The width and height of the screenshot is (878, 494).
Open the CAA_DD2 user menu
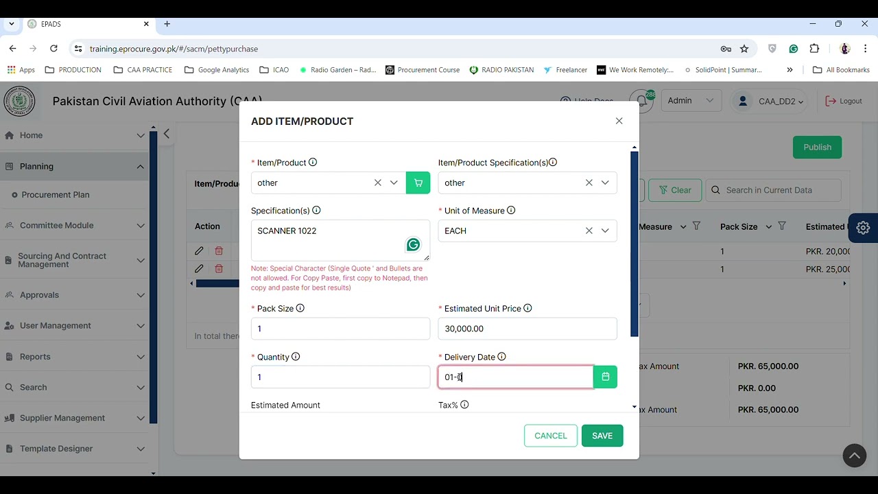(771, 101)
